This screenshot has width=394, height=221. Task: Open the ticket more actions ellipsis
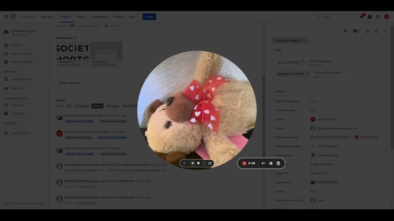384,31
